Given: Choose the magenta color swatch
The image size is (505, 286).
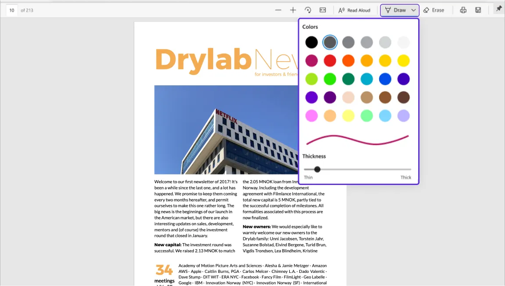Looking at the screenshot, I should 311,61.
